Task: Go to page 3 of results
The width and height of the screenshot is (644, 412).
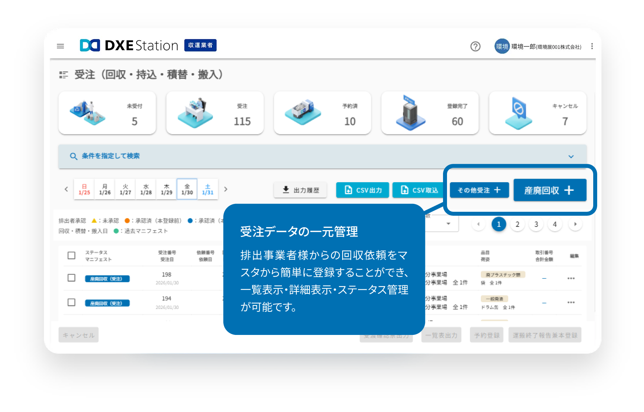Action: (x=536, y=224)
